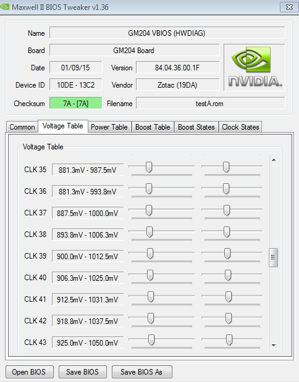Image resolution: width=299 pixels, height=382 pixels.
Task: Click the CLK 43 row label
Action: 35,343
